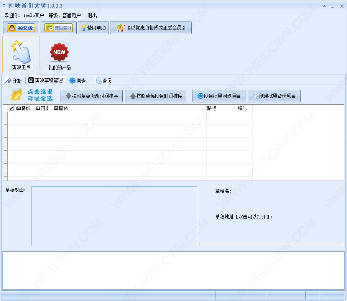Screen dimensions: 347x301
Task: Collapse the ribbon using the up arrow
Action: click(x=324, y=6)
